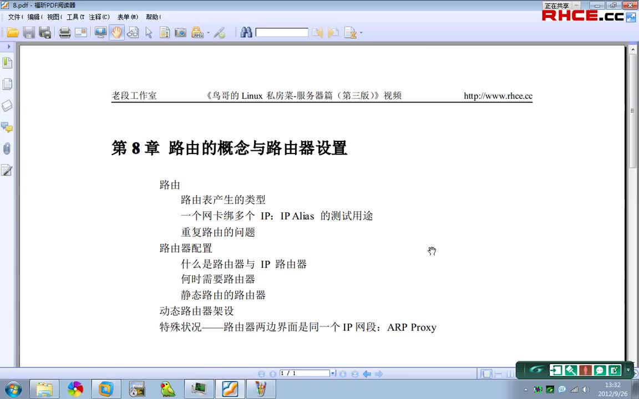
Task: Open the 编辑 menu
Action: (35, 17)
